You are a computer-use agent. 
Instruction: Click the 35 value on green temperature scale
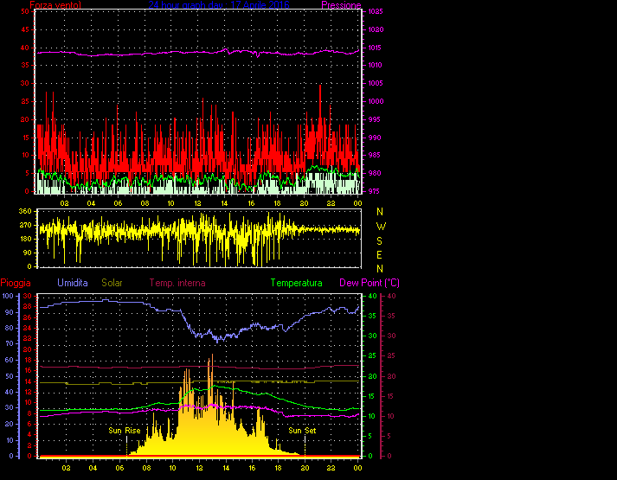coord(372,316)
